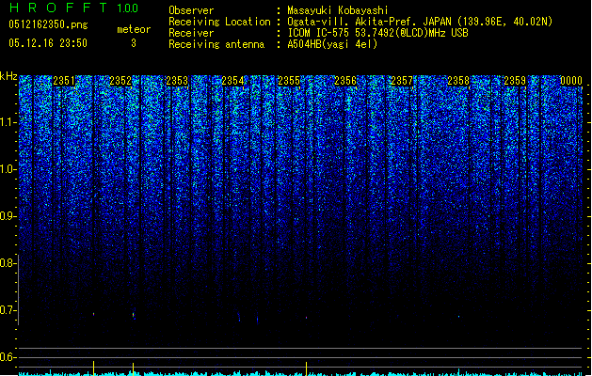The height and width of the screenshot is (376, 592).
Task: Click the HROFFT program title
Action: click(58, 8)
